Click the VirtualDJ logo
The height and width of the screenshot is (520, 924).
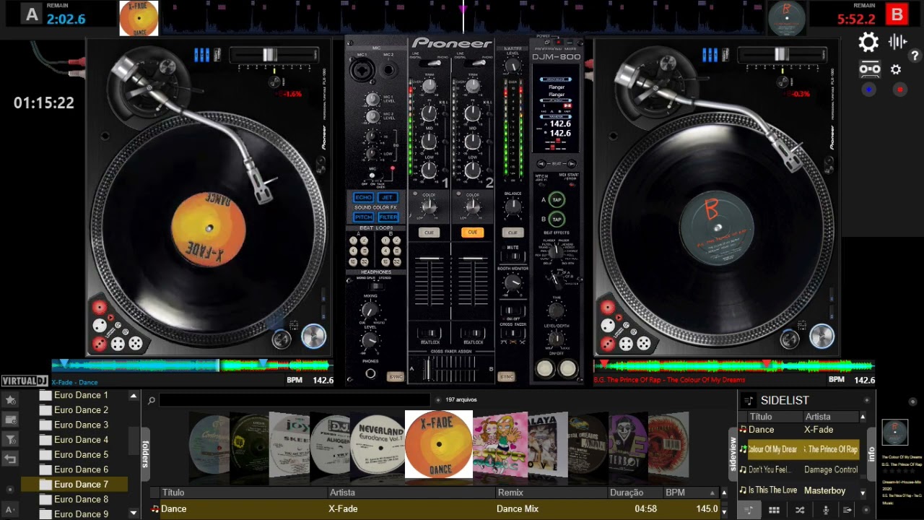tap(25, 381)
